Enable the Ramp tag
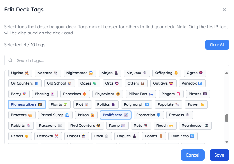 click(x=117, y=126)
